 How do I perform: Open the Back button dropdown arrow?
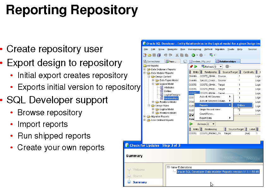[197, 55]
